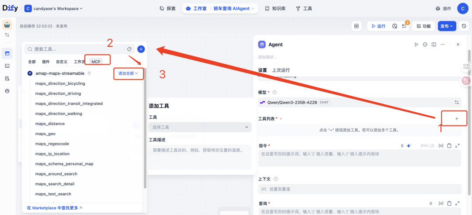Expand the 添加全部 dropdown for amap-maps-streamable
Viewport: 472px width, 215px height.
point(128,73)
